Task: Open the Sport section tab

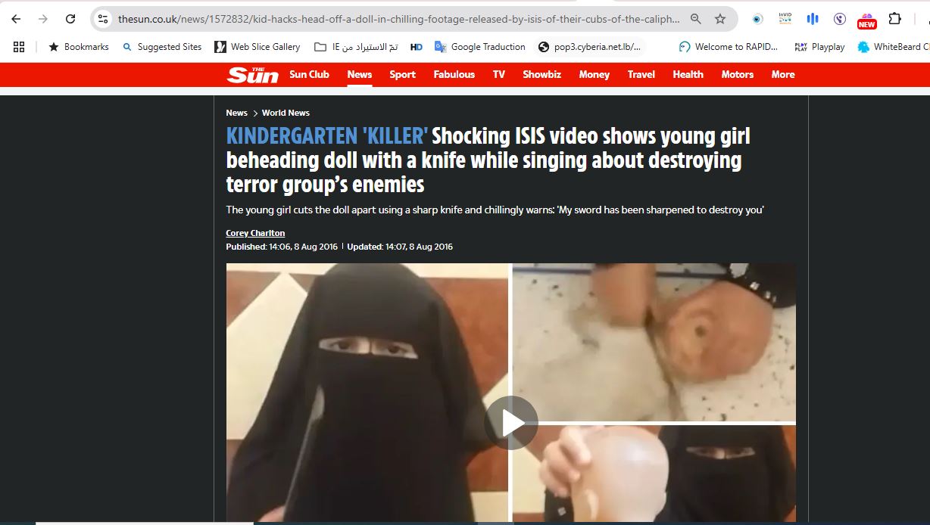Action: (402, 74)
